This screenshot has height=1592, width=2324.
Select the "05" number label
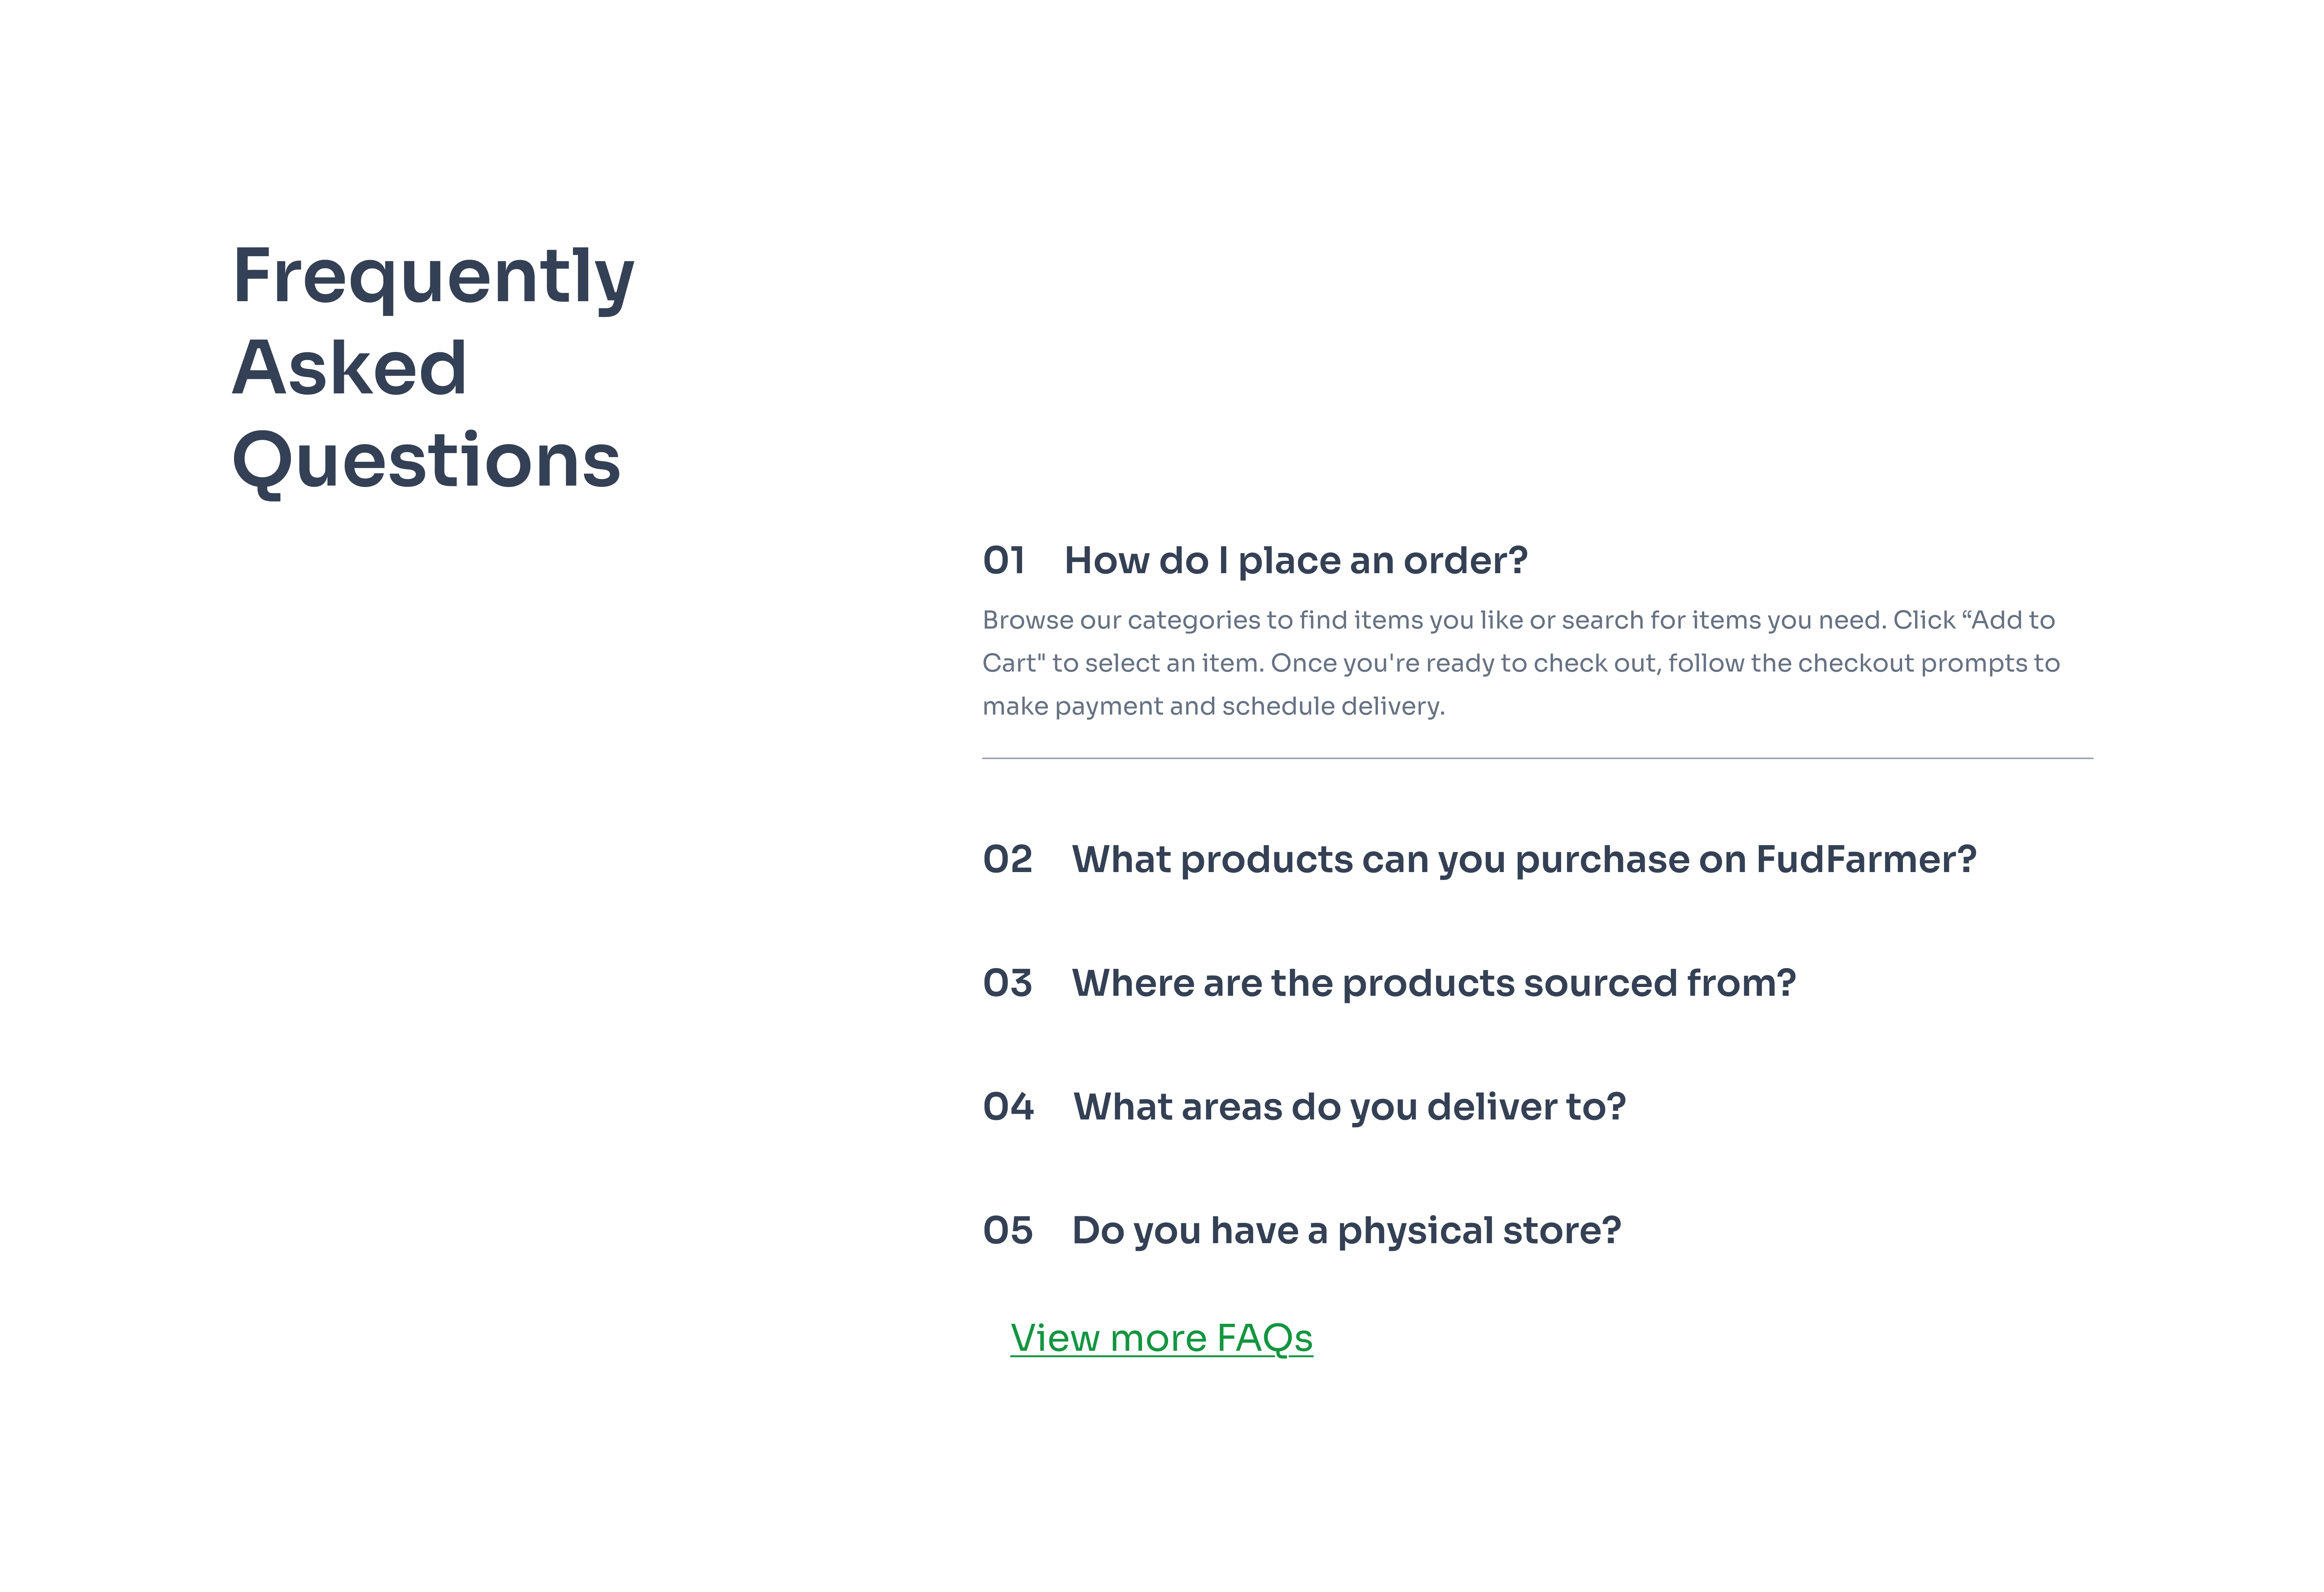click(1007, 1231)
